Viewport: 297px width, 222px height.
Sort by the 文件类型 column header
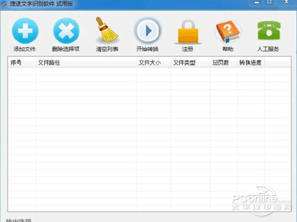(190, 63)
